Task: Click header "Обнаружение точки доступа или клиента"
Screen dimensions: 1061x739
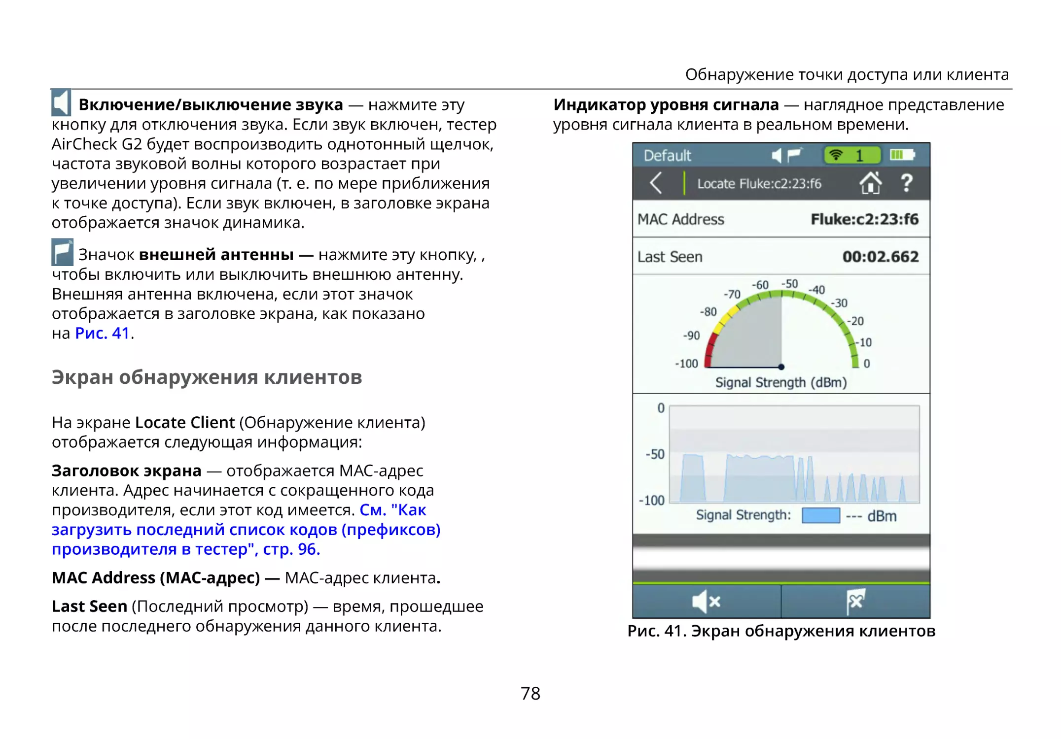Action: pyautogui.click(x=847, y=75)
